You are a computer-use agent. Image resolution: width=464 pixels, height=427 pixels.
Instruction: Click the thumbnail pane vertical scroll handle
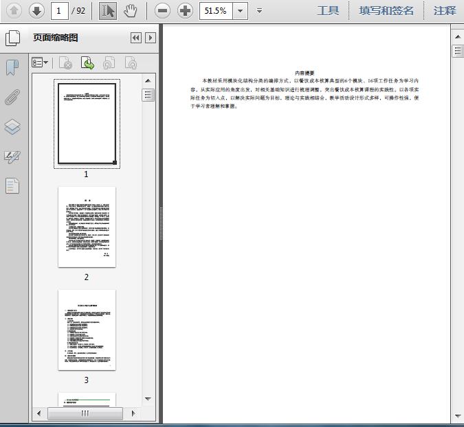pyautogui.click(x=148, y=95)
